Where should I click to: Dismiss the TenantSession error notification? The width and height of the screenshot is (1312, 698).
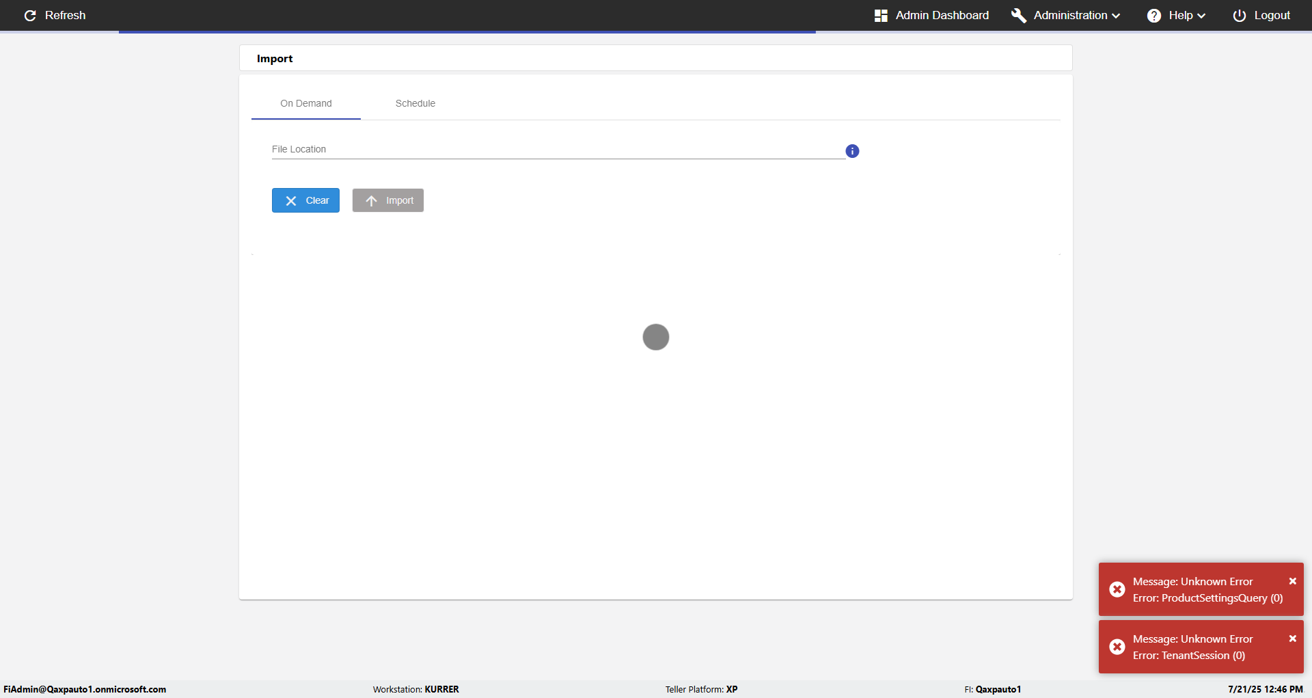(x=1293, y=639)
